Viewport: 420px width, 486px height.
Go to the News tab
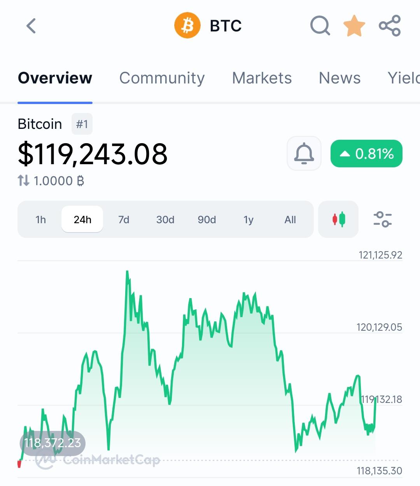(339, 78)
